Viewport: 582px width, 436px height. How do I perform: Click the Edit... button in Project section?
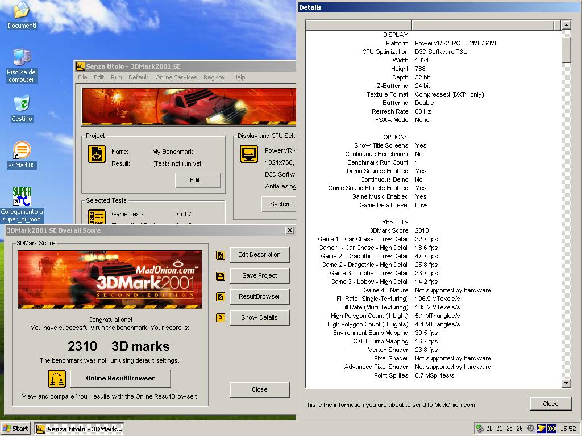pyautogui.click(x=198, y=180)
